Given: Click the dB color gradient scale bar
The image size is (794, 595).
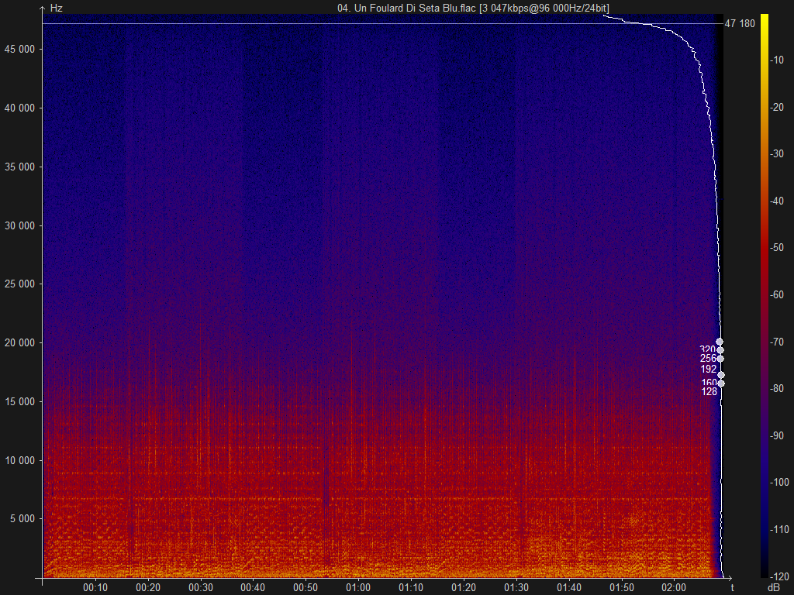Looking at the screenshot, I should coord(764,295).
